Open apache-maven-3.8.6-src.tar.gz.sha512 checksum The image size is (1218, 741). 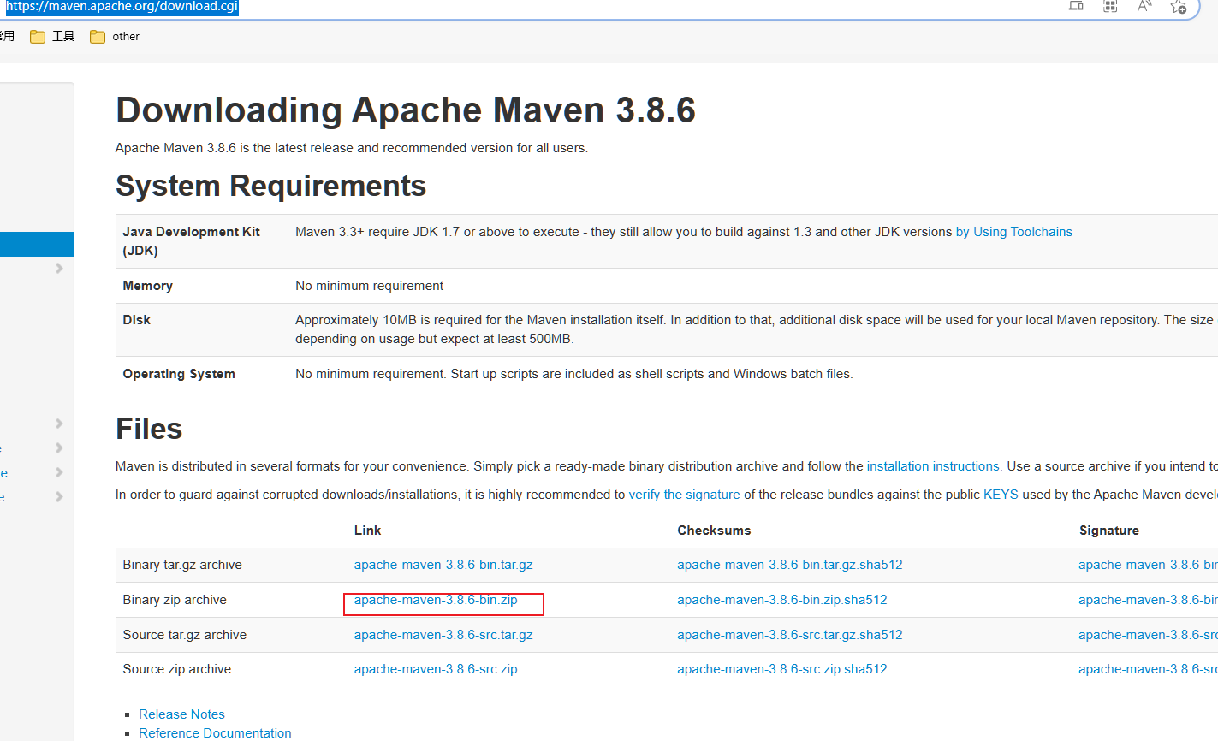(x=789, y=635)
